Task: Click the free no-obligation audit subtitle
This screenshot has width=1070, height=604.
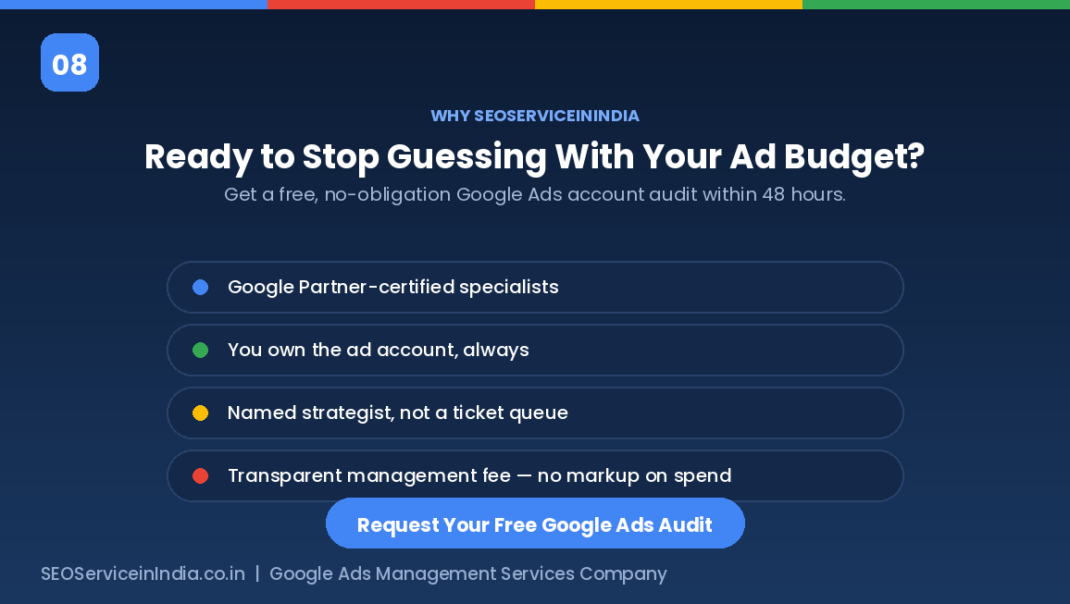Action: (x=535, y=194)
